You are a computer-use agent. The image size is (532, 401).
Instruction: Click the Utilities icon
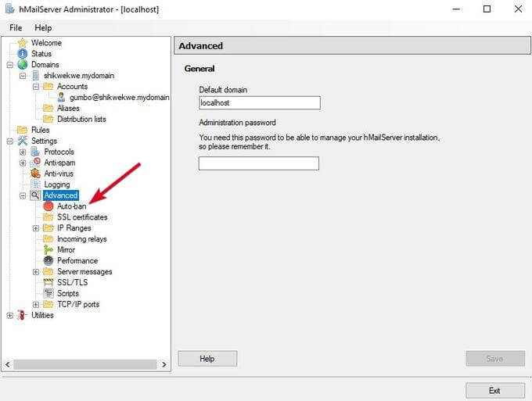[22, 315]
